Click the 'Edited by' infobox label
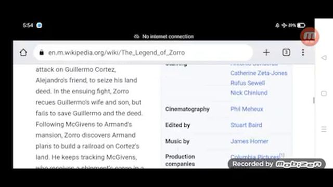 tap(177, 125)
